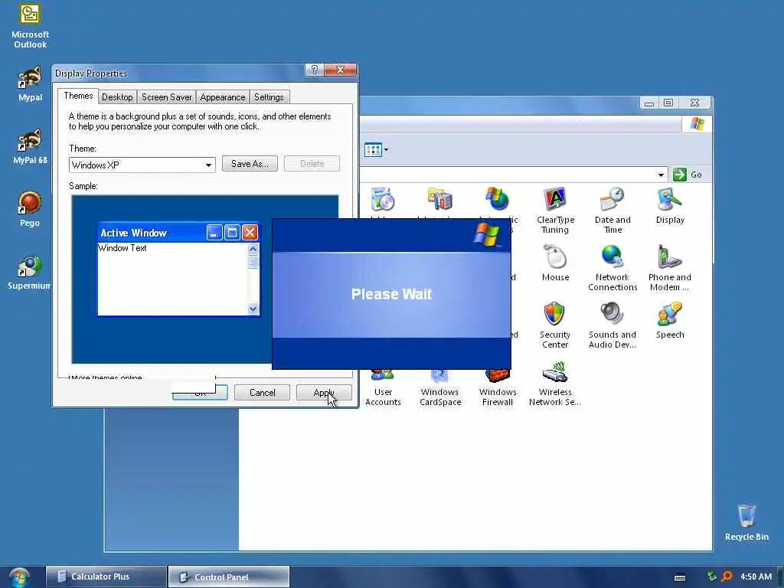Open Network Connections icon

(612, 267)
